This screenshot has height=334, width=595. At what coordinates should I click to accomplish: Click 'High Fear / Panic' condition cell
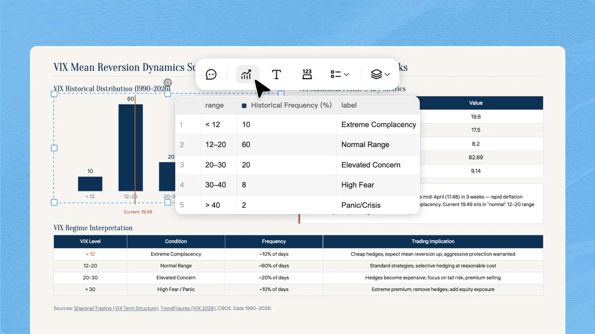point(176,289)
